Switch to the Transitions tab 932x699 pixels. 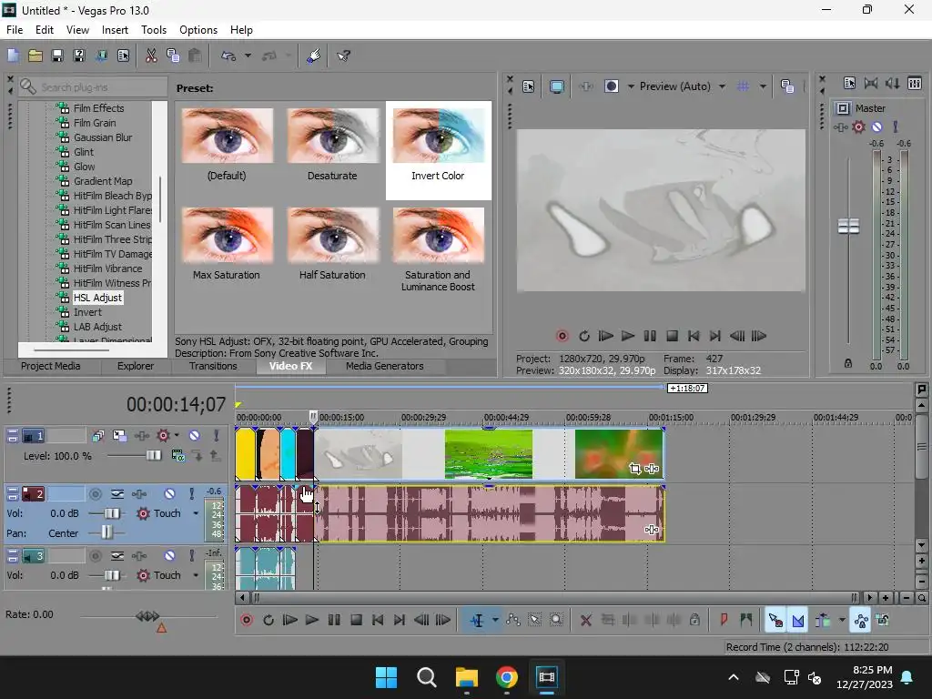[213, 366]
